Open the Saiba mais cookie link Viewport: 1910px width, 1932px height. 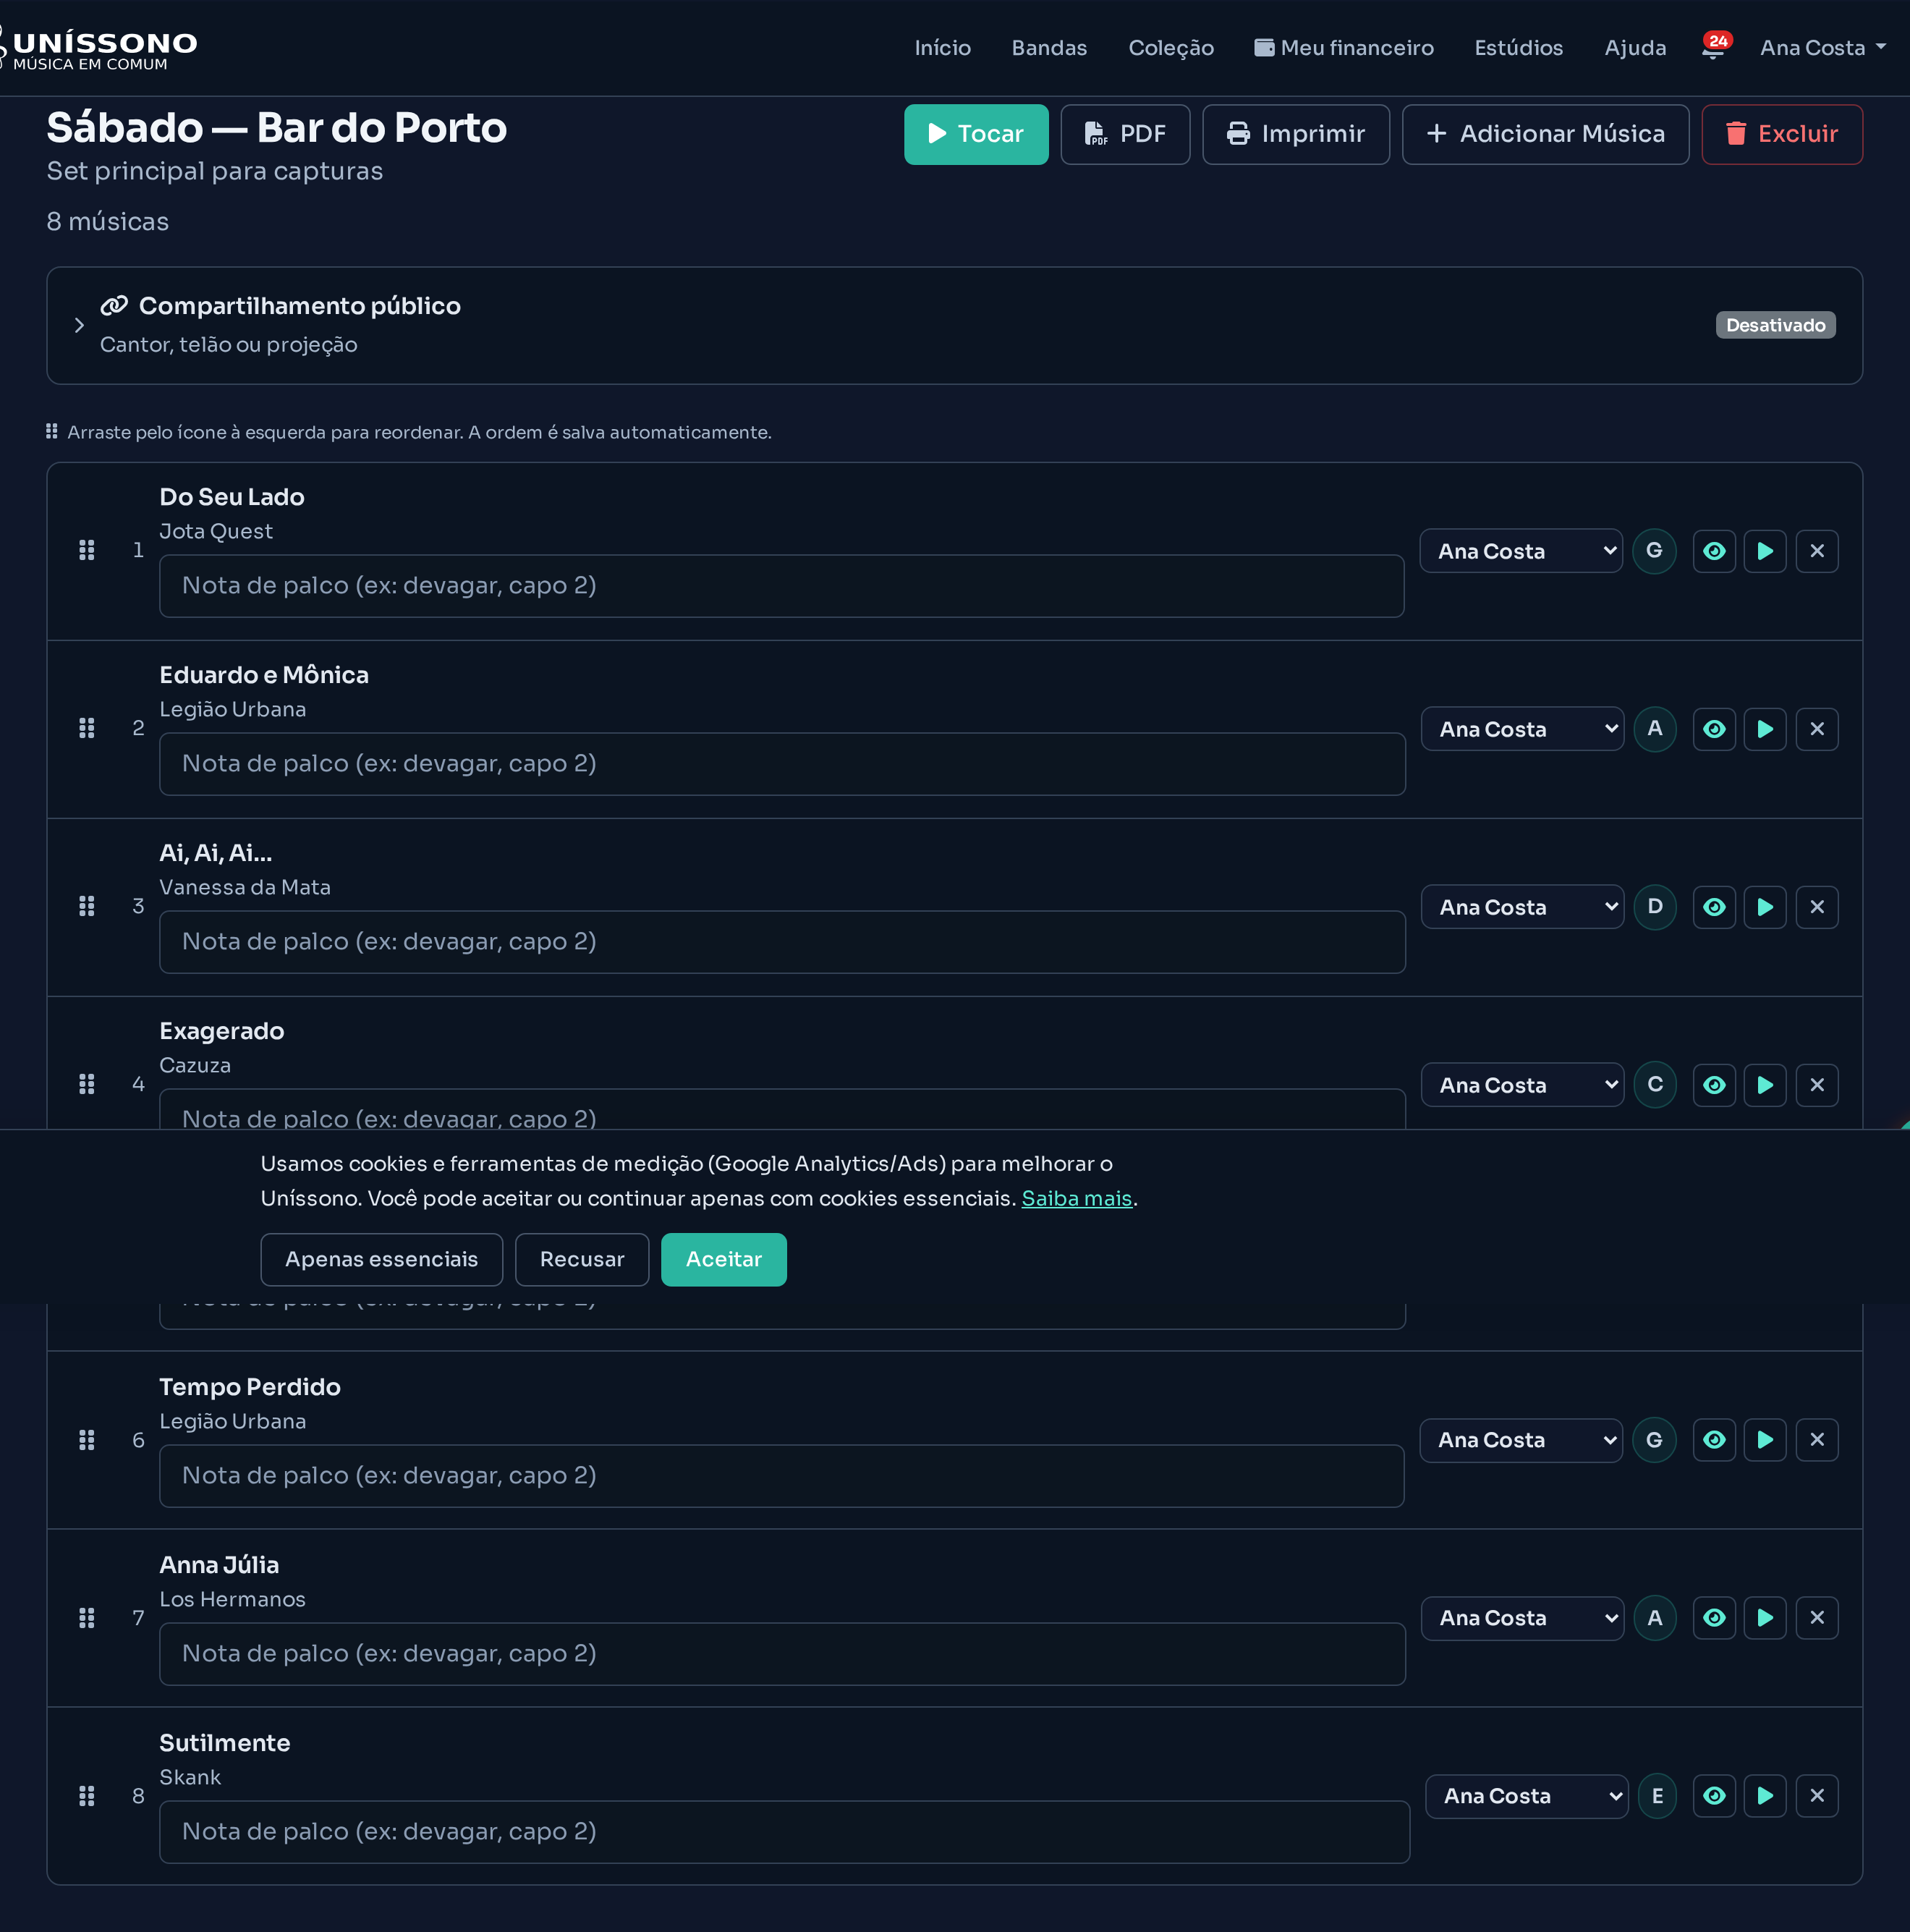coord(1076,1198)
